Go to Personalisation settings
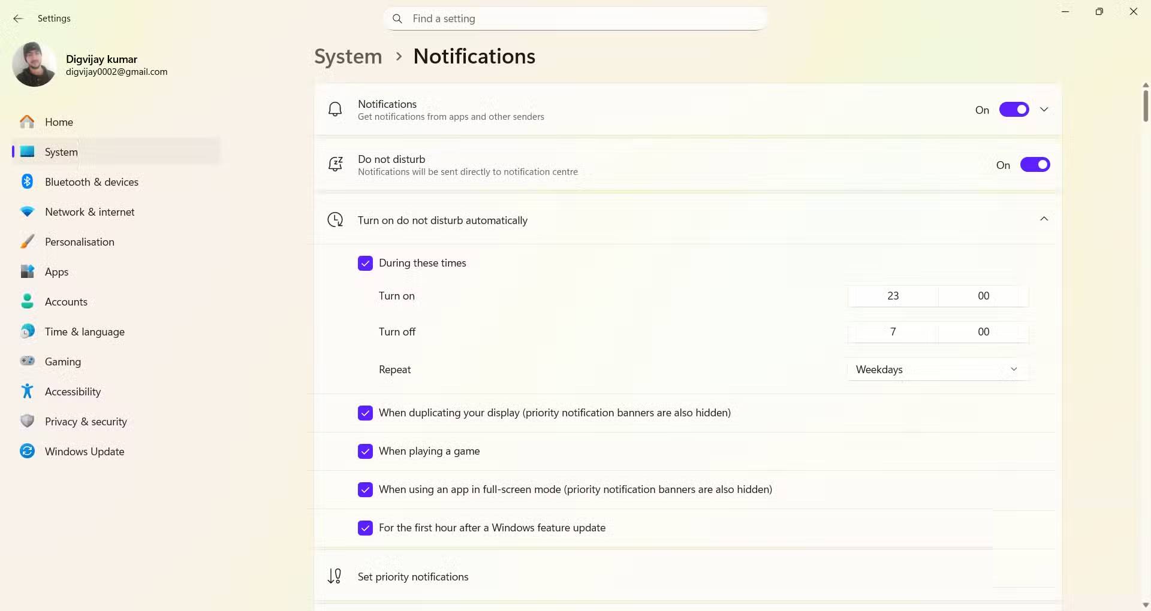Screen dimensions: 1151x611 pos(80,242)
